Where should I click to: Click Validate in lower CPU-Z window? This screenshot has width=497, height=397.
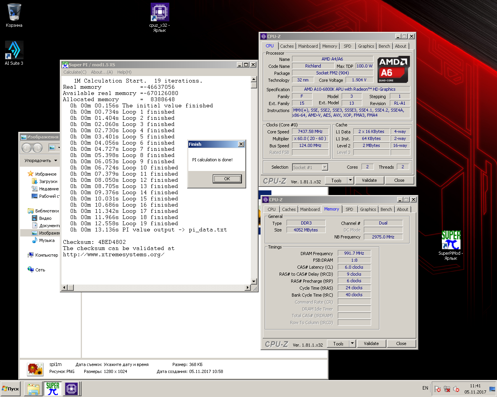click(x=371, y=343)
